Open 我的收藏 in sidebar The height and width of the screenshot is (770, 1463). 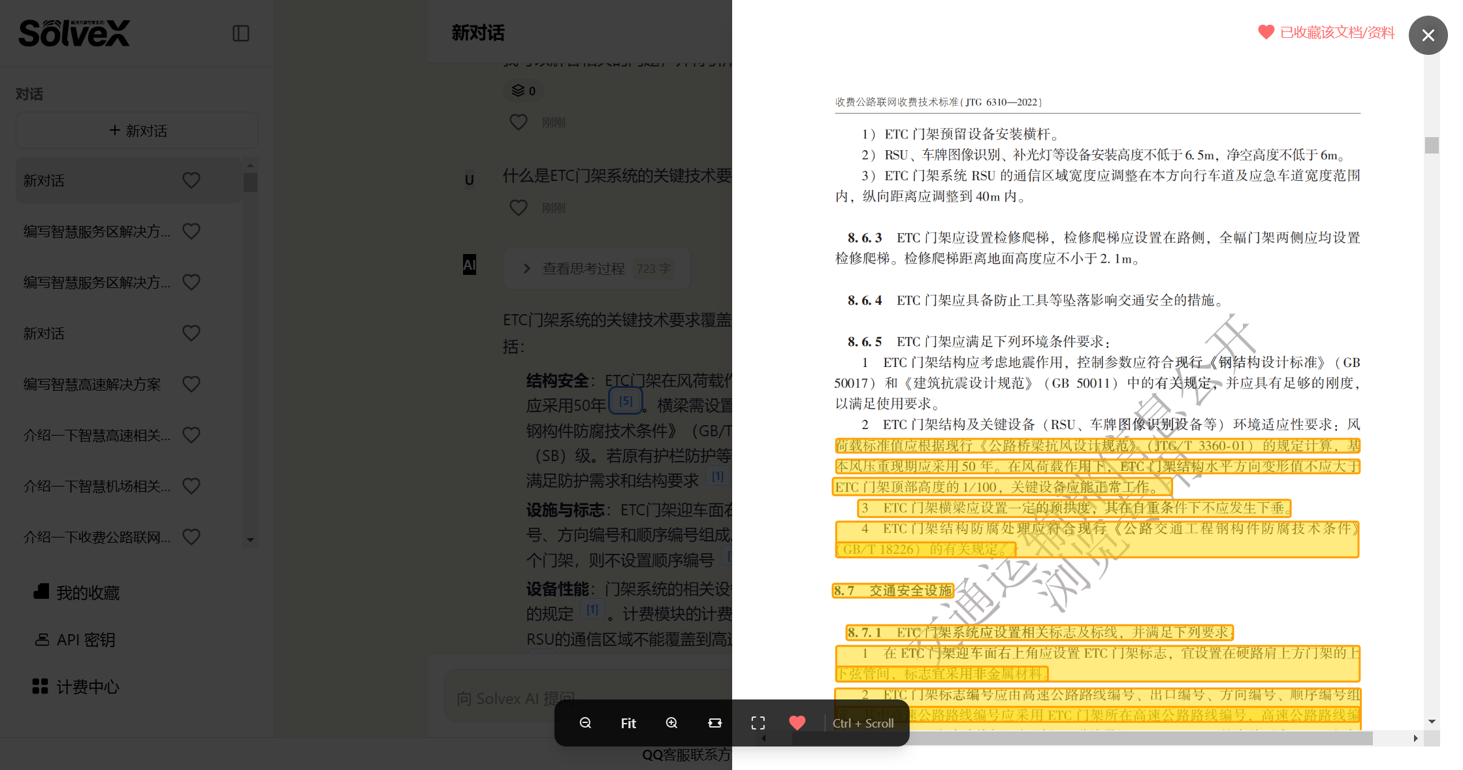88,593
